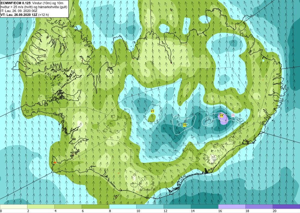Pick the light green 2–4 legend swatch
Viewport: 300px width, 213px height.
pyautogui.click(x=41, y=207)
